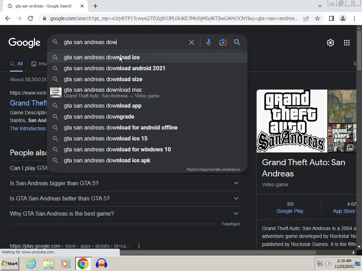The width and height of the screenshot is (362, 271).
Task: Open the Google Play rating link
Action: pyautogui.click(x=290, y=211)
